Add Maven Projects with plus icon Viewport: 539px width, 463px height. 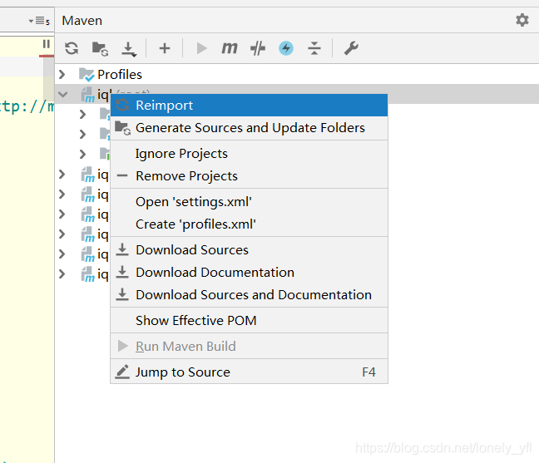[165, 48]
